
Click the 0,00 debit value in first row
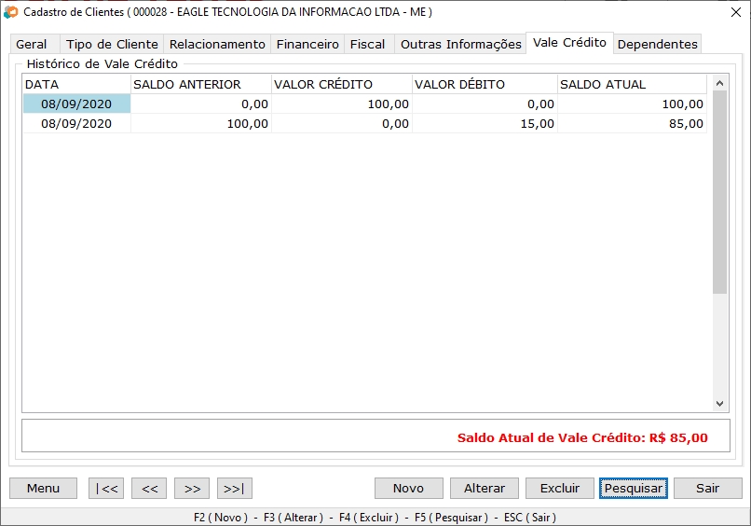485,104
